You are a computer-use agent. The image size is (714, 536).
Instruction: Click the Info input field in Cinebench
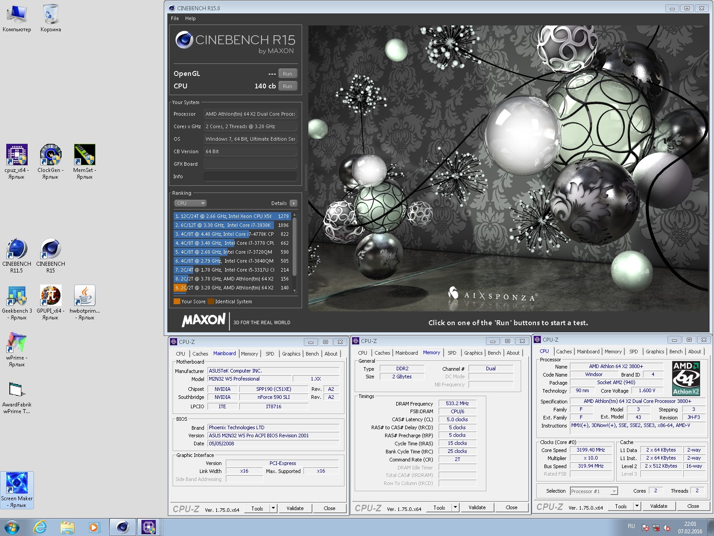click(x=250, y=176)
